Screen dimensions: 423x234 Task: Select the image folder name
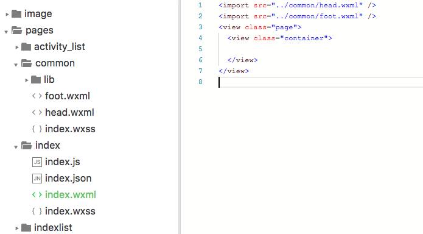(38, 14)
